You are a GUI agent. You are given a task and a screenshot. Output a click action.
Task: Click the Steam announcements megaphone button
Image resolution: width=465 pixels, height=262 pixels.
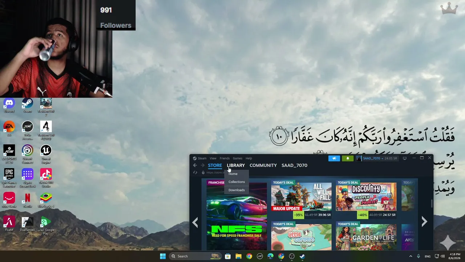tap(334, 158)
